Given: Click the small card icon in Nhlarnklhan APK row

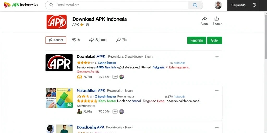Looking at the screenshot, I should pos(115,111).
